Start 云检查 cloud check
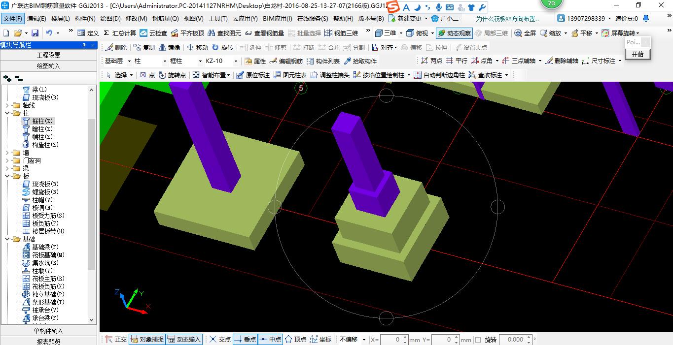 (153, 33)
